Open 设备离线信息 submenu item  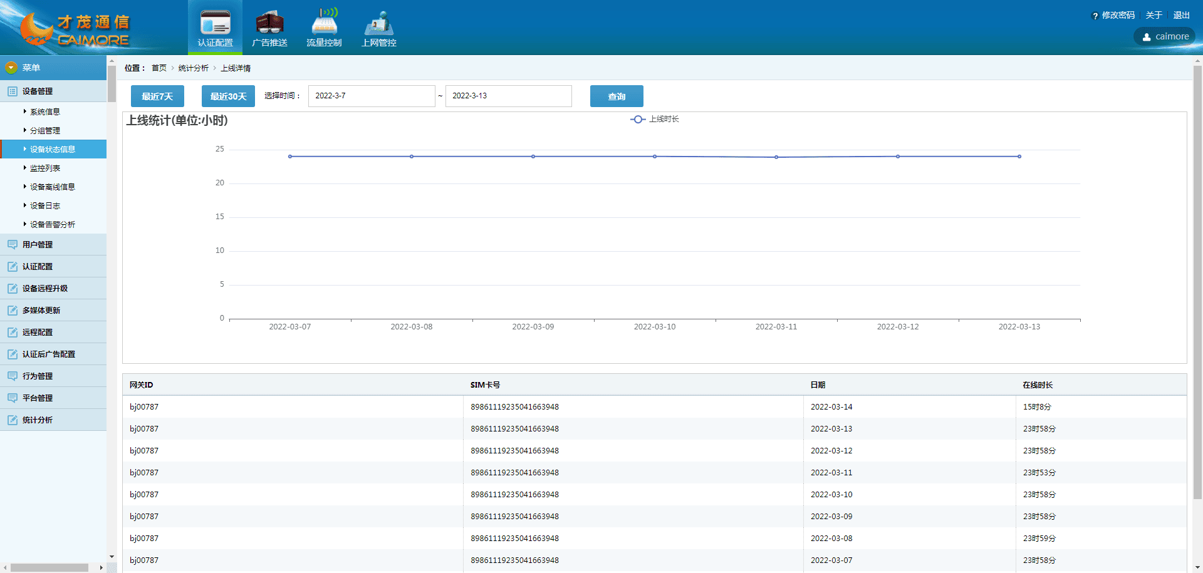(x=53, y=187)
